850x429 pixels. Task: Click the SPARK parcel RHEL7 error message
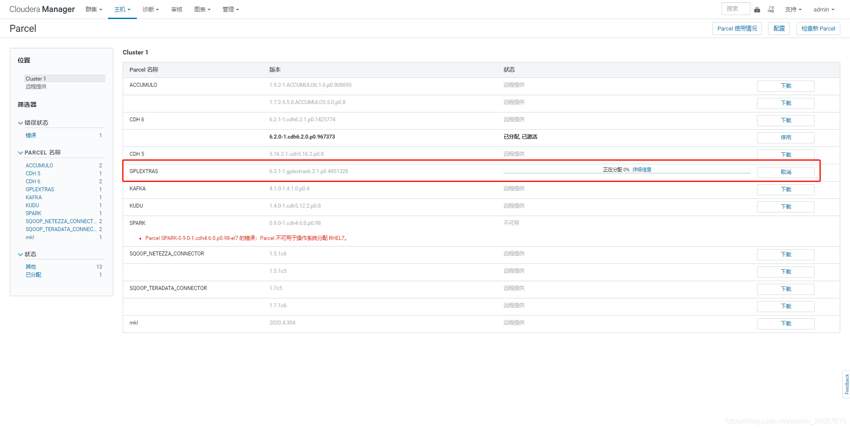pyautogui.click(x=247, y=238)
